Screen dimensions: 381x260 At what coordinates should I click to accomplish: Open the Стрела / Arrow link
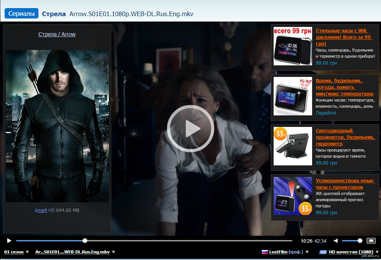coord(57,34)
